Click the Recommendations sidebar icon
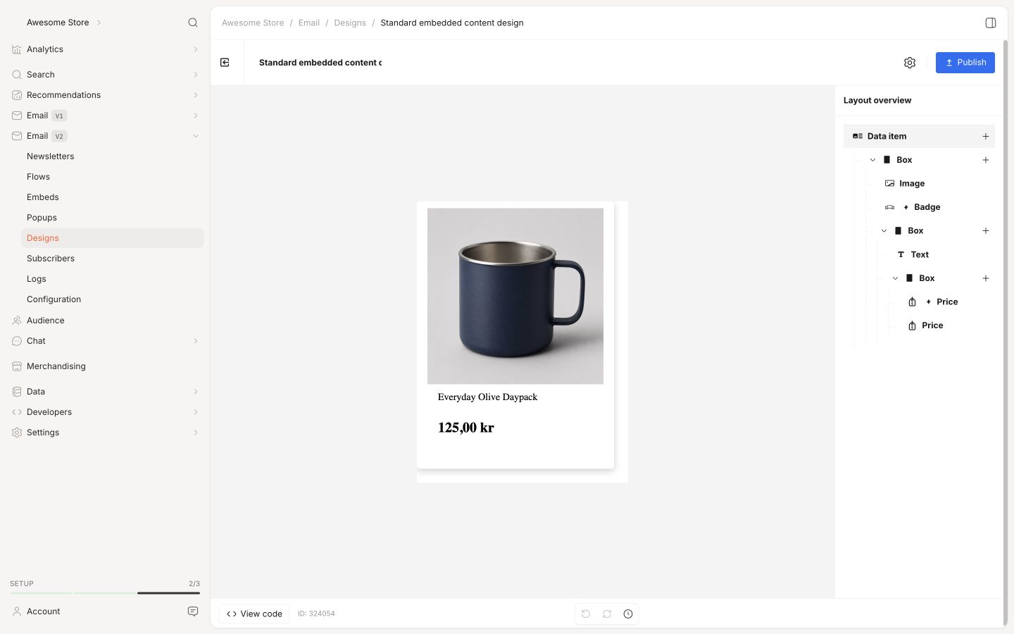 pyautogui.click(x=17, y=95)
